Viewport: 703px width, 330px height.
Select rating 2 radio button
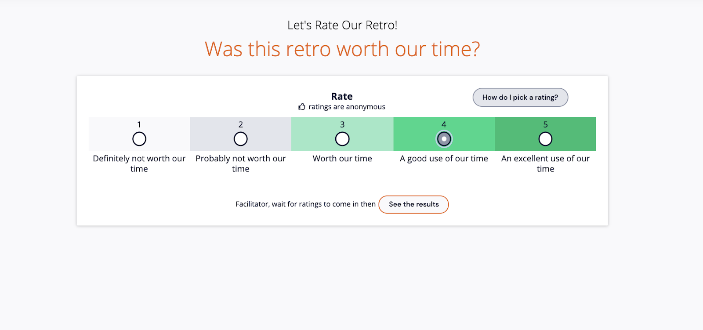click(240, 138)
